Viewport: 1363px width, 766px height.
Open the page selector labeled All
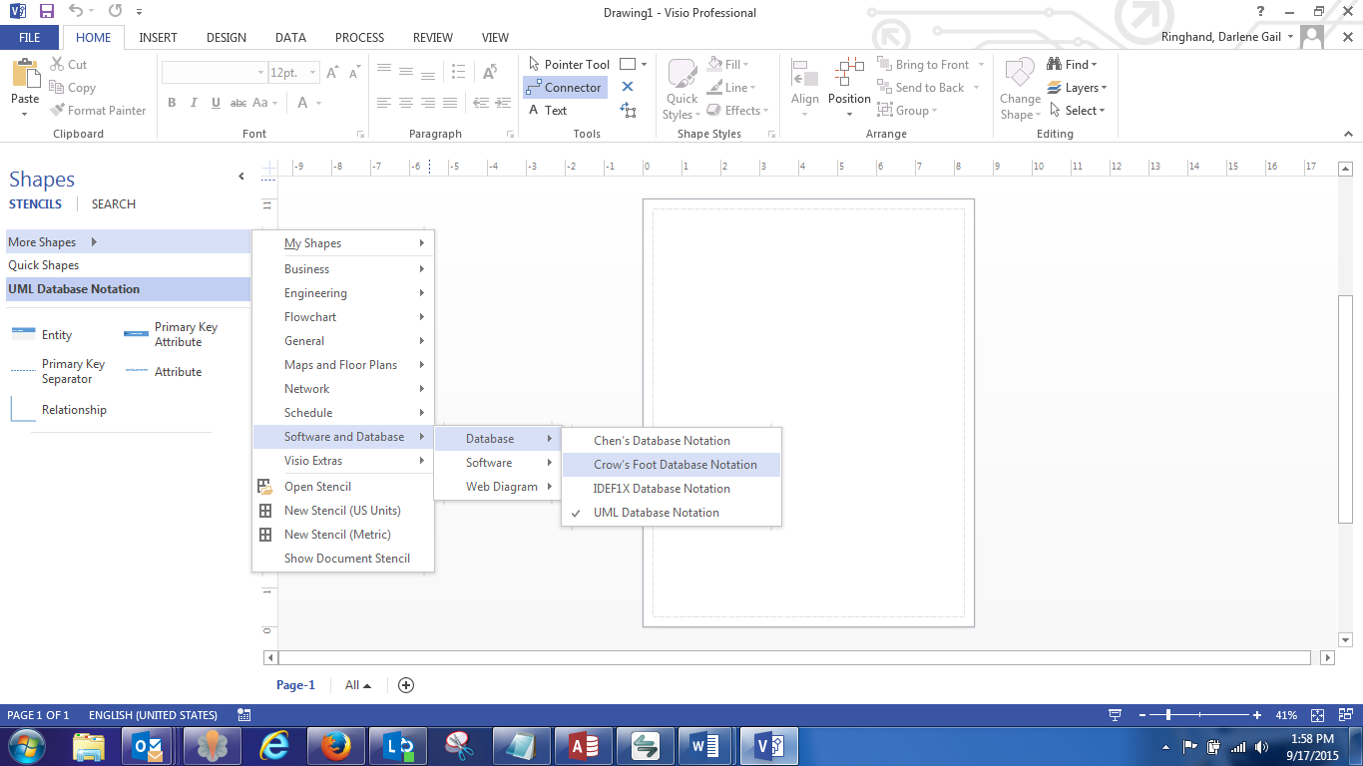point(356,685)
